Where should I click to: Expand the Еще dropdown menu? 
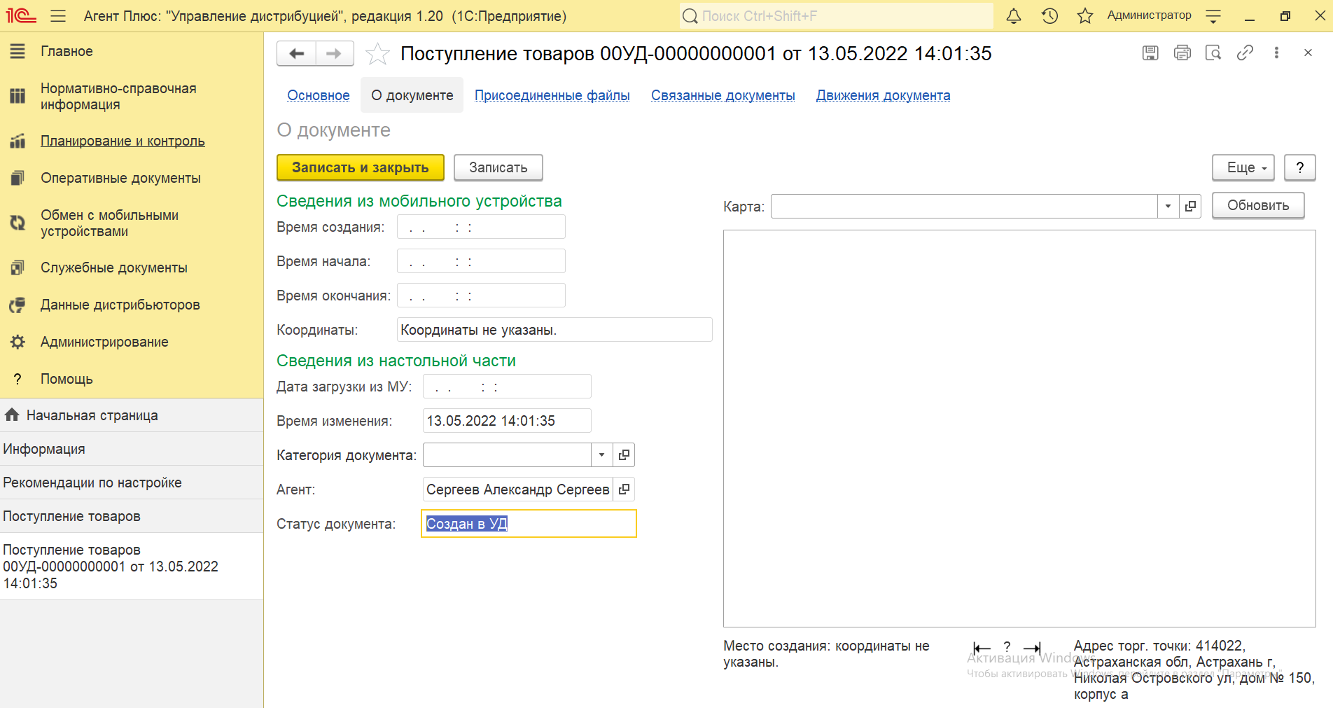click(x=1243, y=167)
